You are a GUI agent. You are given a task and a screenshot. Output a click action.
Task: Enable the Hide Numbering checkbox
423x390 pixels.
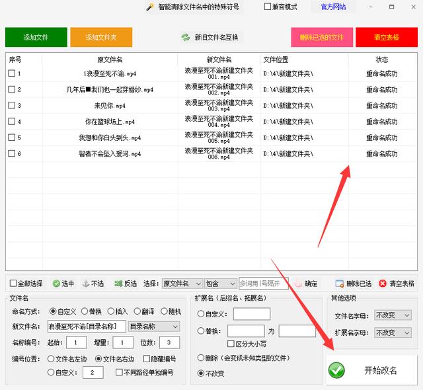point(147,359)
